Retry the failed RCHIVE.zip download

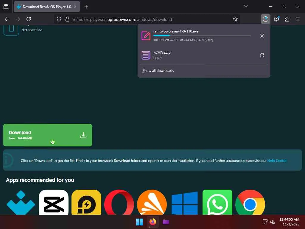262,55
